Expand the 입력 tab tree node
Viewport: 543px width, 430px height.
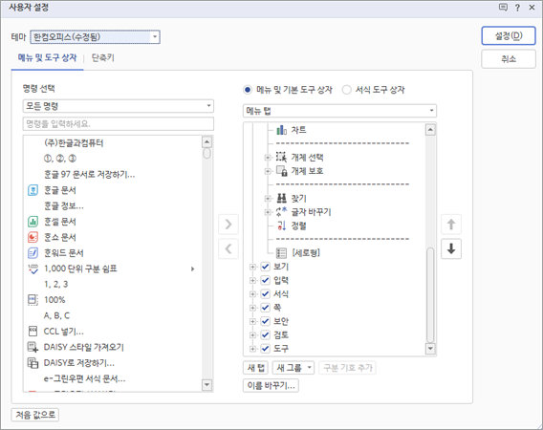(252, 280)
